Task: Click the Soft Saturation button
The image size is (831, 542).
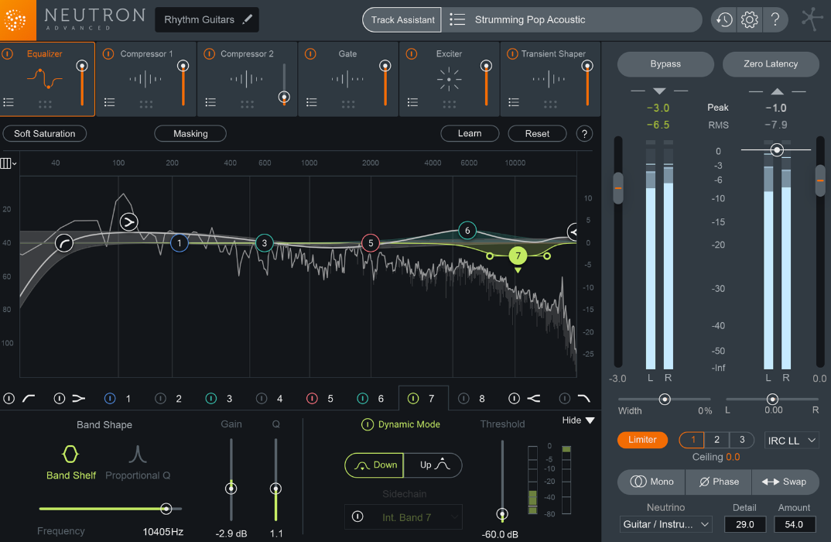Action: point(45,134)
